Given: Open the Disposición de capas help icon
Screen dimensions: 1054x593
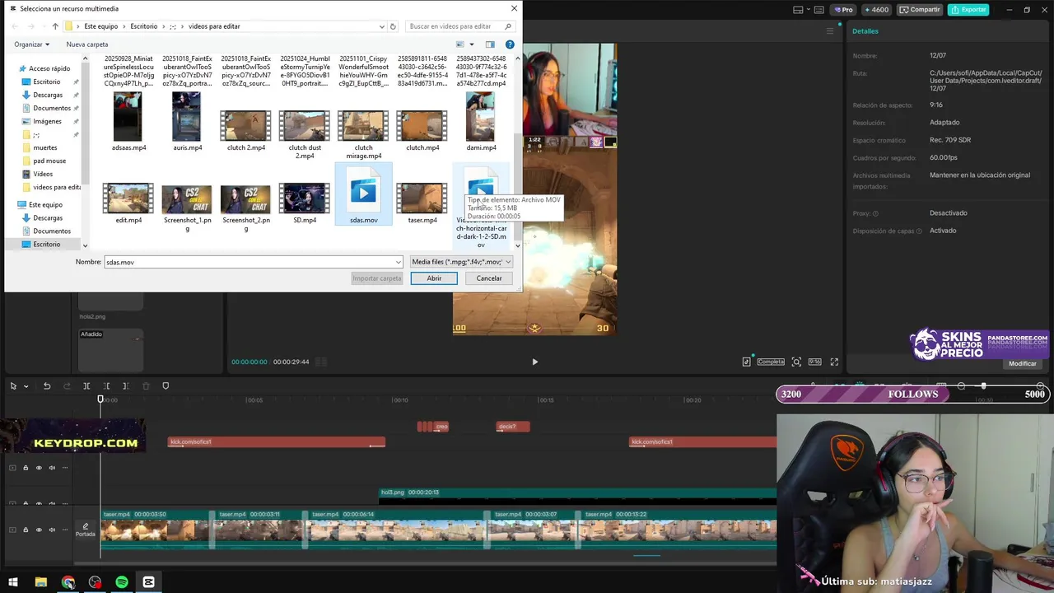Looking at the screenshot, I should 918,231.
